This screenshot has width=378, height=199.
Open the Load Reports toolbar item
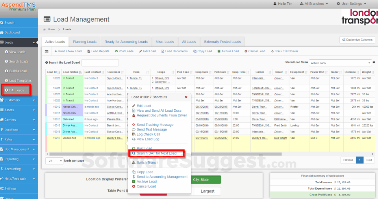coord(98,51)
